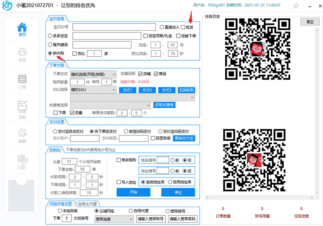This screenshot has width=323, height=226.
Task: Switch to the 网络环境设置 tab
Action: 61,204
